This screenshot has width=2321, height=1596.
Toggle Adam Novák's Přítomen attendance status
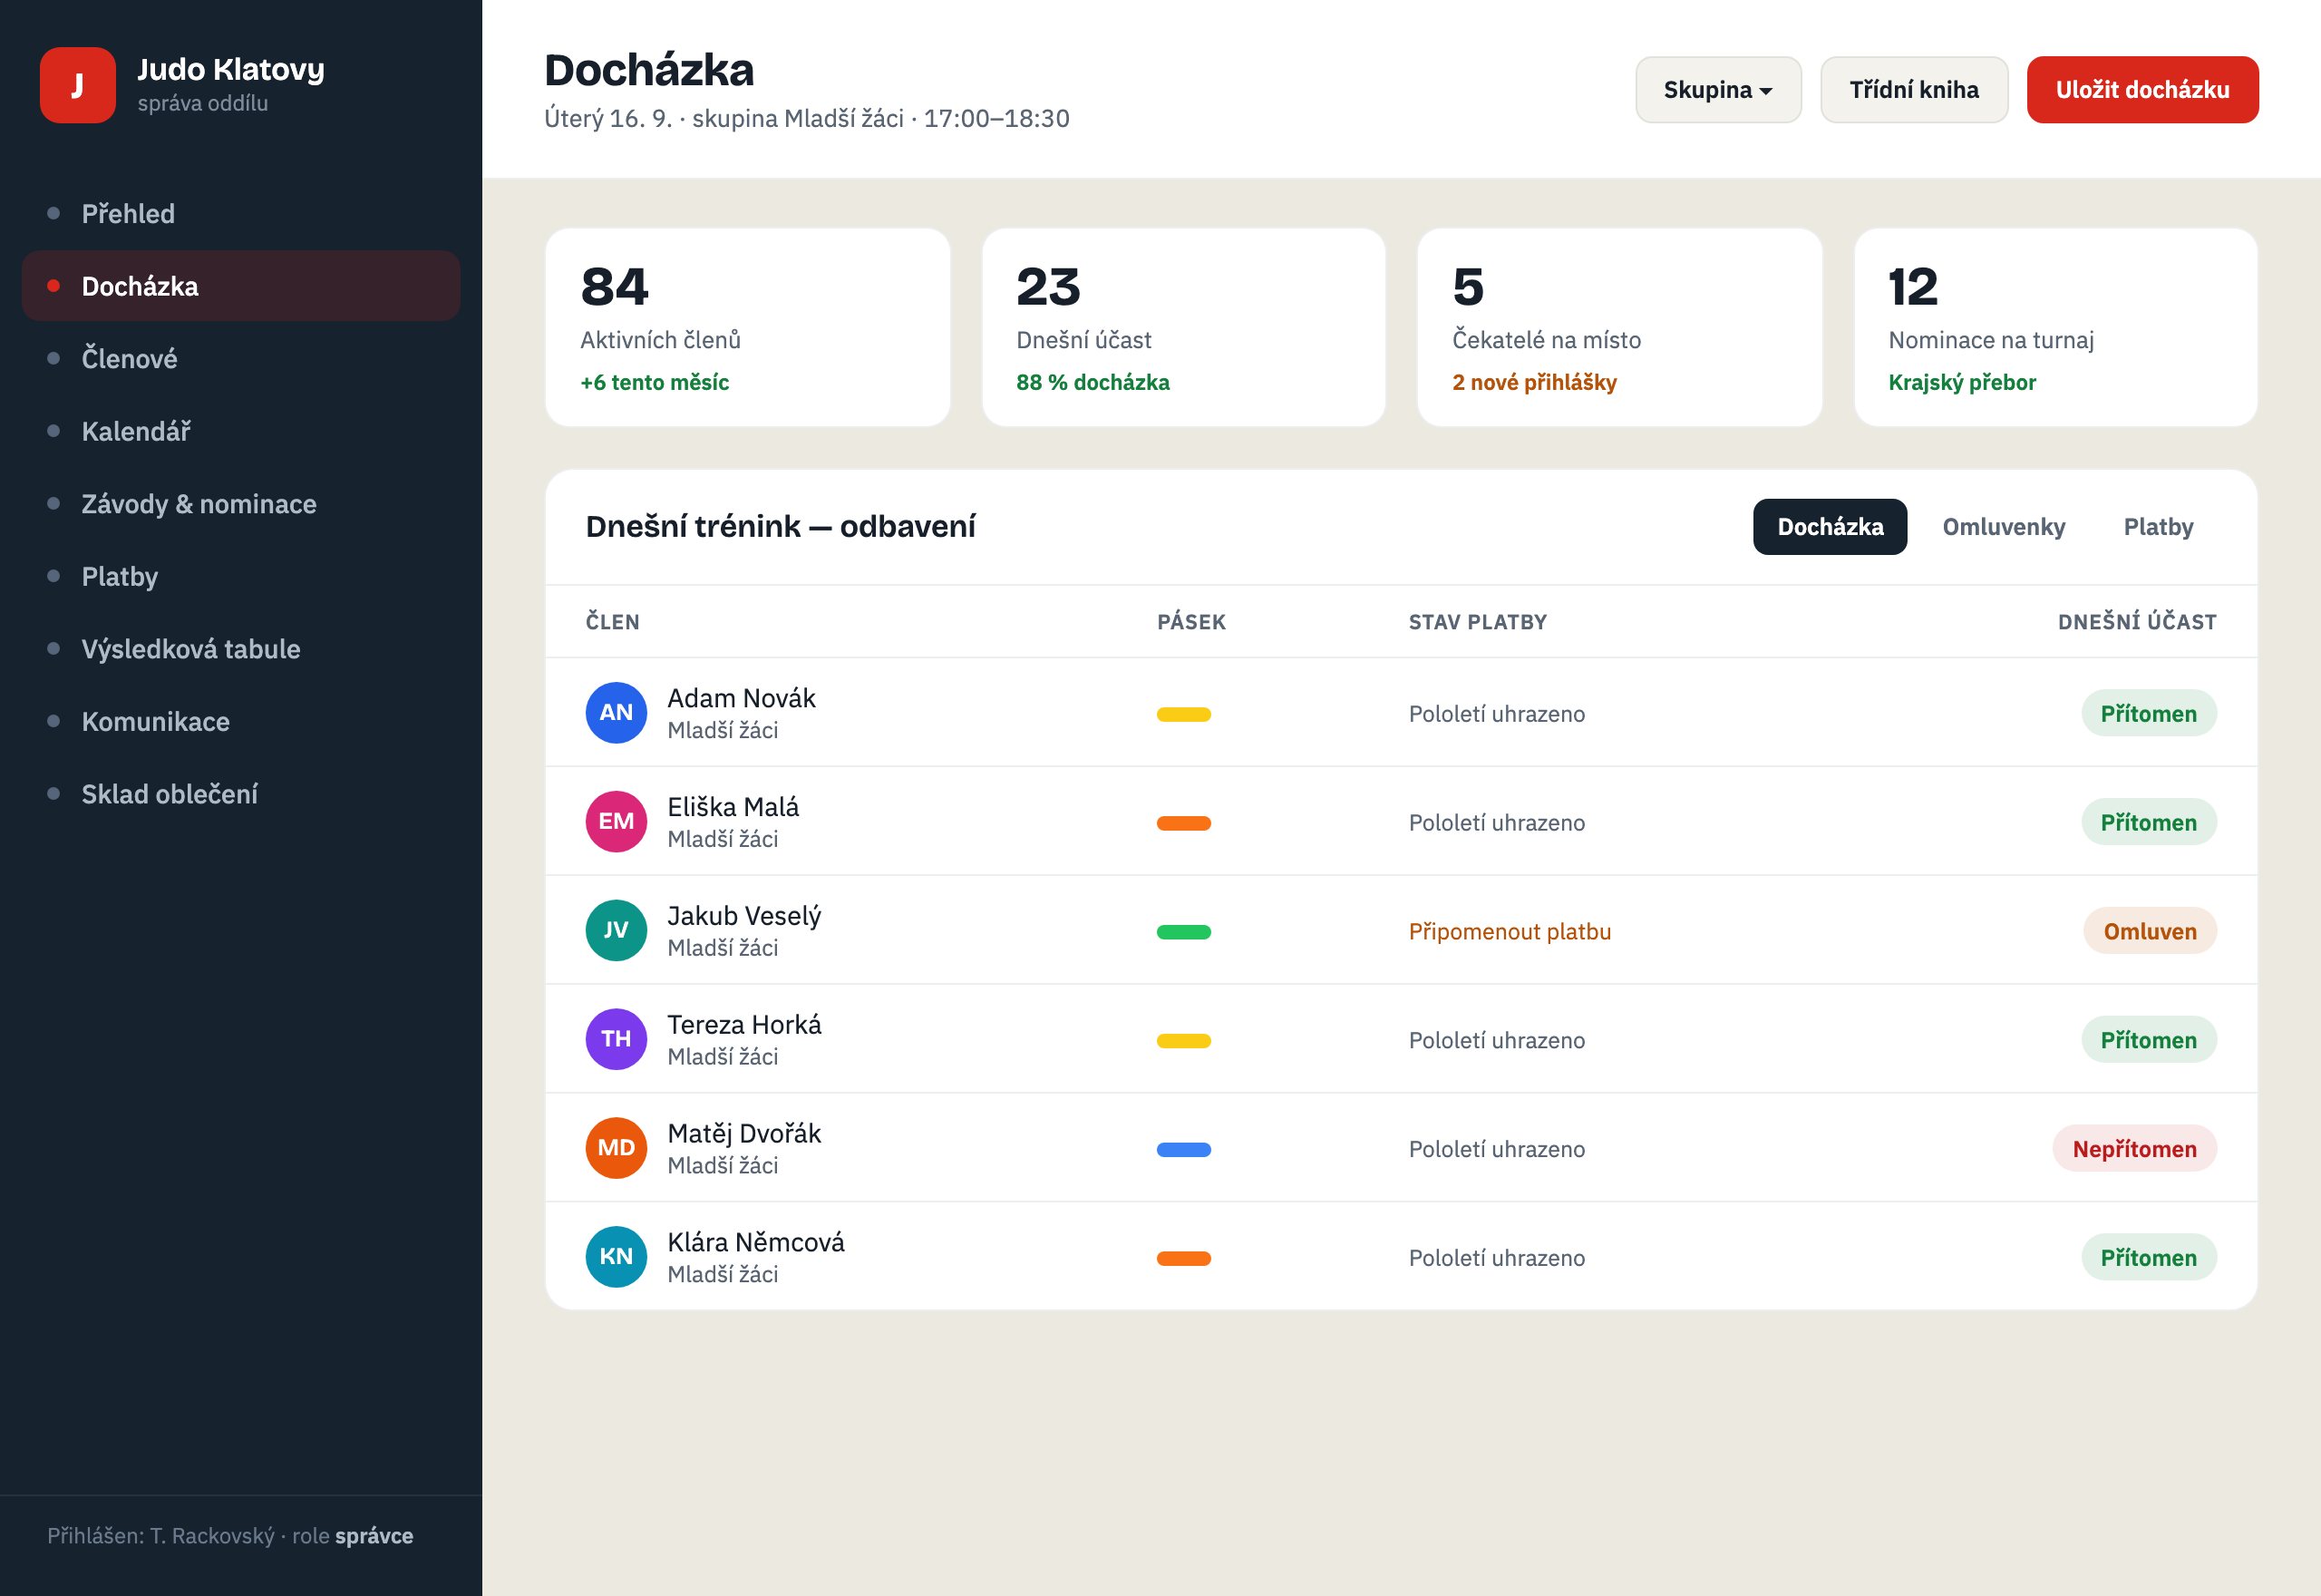2149,713
